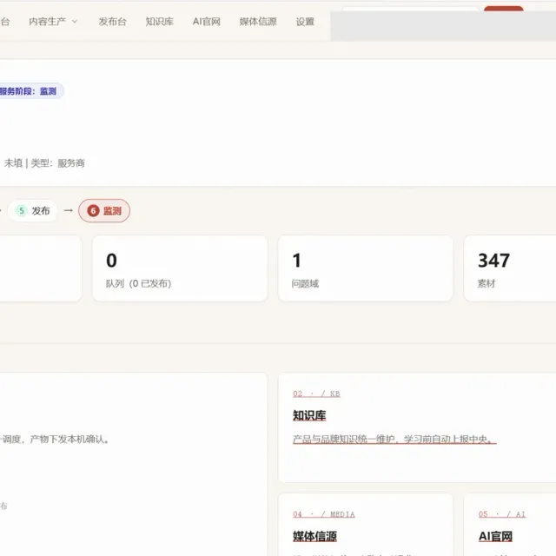This screenshot has height=556, width=556.
Task: Click the 产物下发本机确认 text
Action: point(69,440)
